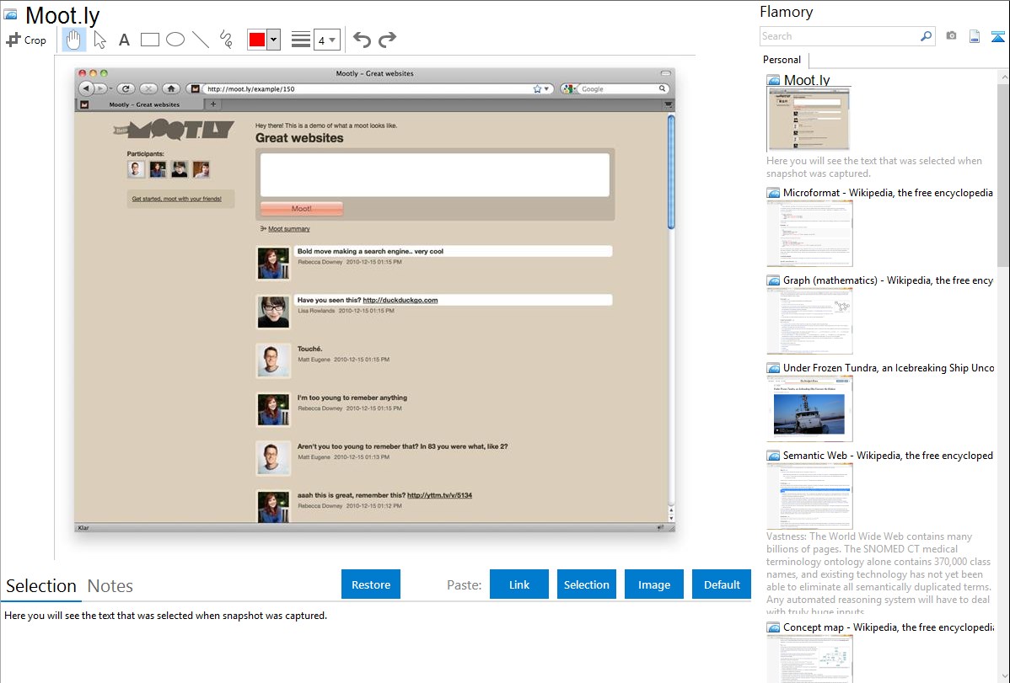Viewport: 1010px width, 683px height.
Task: Select the Ellipse shape tool
Action: click(x=175, y=40)
